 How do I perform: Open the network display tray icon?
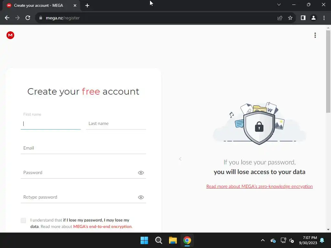pos(283,240)
